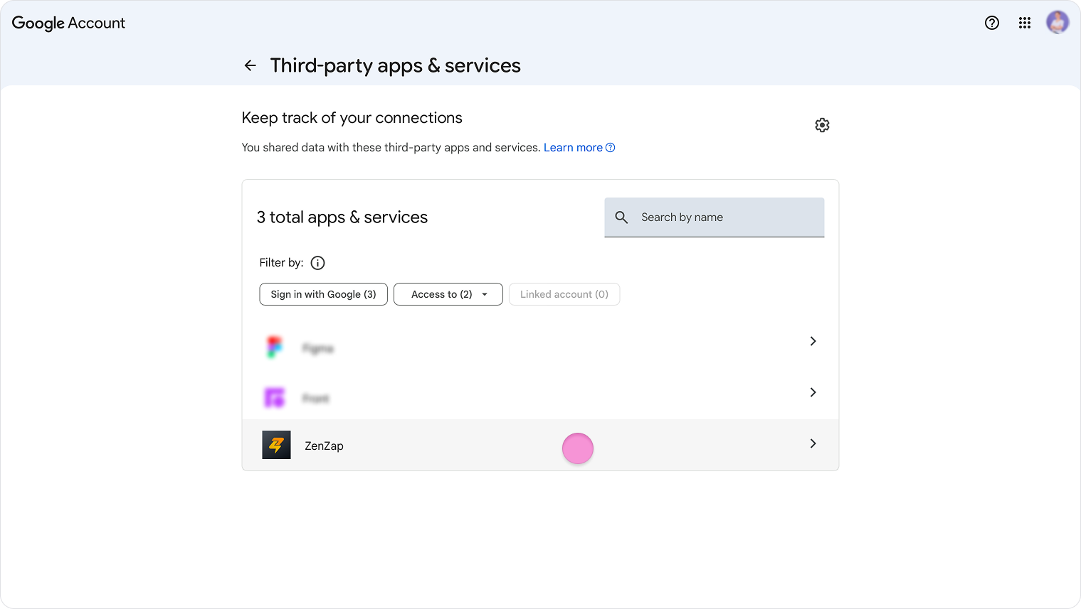This screenshot has width=1081, height=609.
Task: Toggle the Linked account (0) filter
Action: coord(564,294)
